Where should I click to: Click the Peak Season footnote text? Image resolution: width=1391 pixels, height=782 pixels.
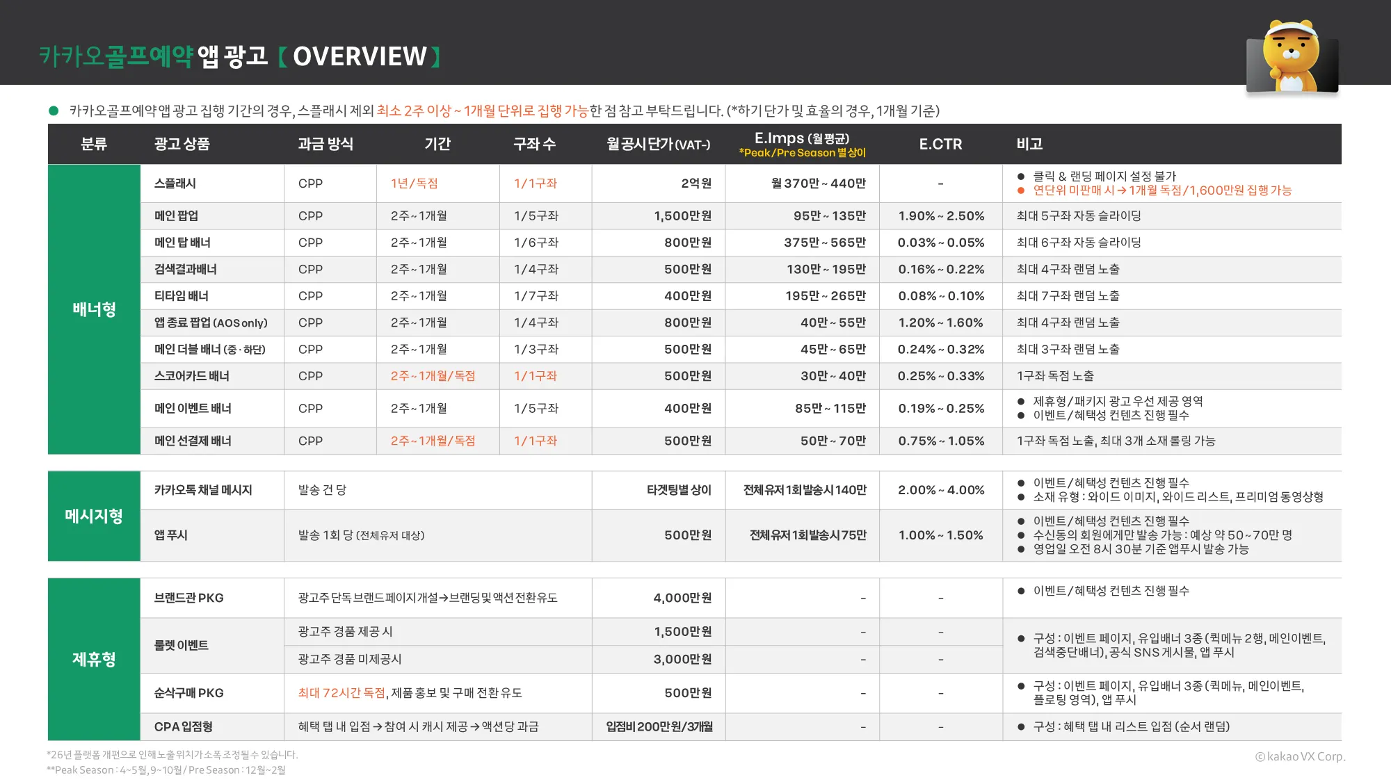[x=166, y=769]
